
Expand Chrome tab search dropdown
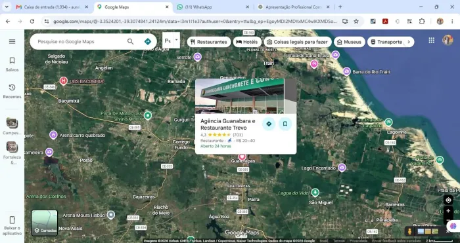pyautogui.click(x=7, y=7)
